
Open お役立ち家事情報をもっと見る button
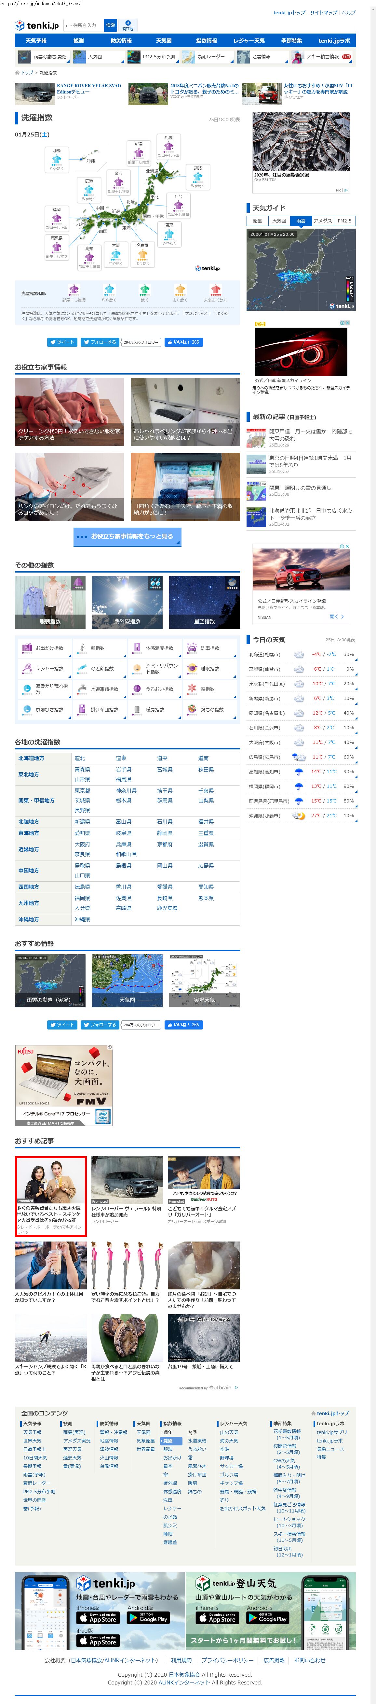(127, 536)
